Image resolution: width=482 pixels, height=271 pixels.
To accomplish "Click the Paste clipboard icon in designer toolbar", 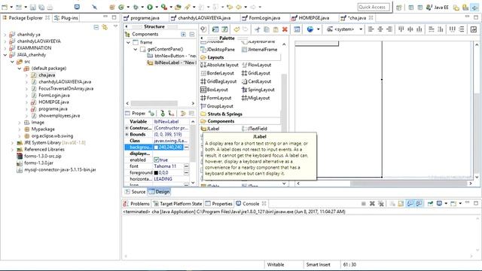I will (x=276, y=29).
